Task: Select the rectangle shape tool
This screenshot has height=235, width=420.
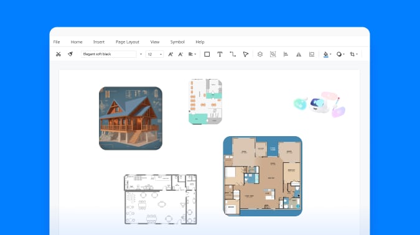Action: 207,54
